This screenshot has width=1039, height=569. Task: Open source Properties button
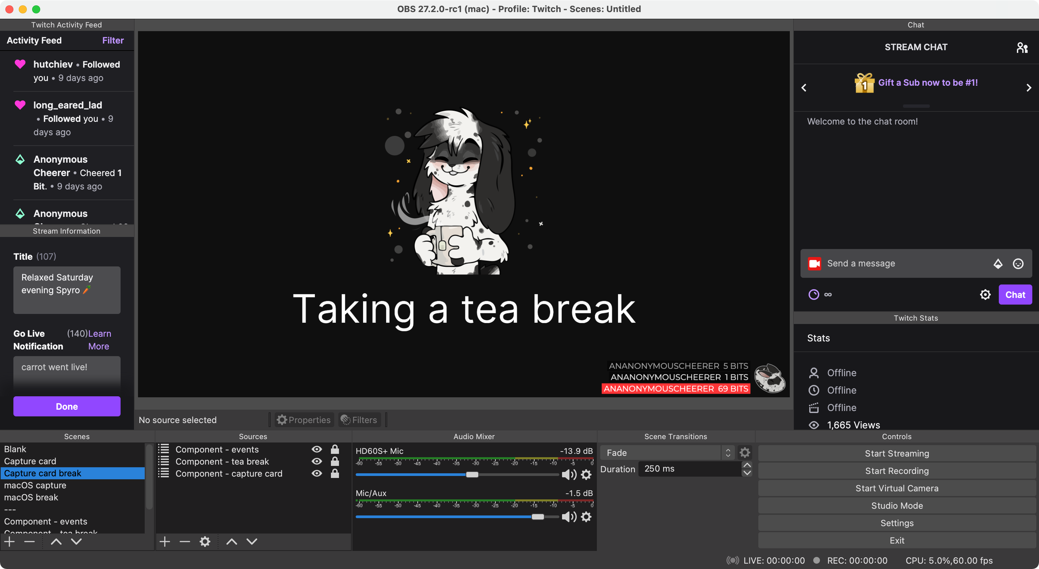[x=304, y=420]
